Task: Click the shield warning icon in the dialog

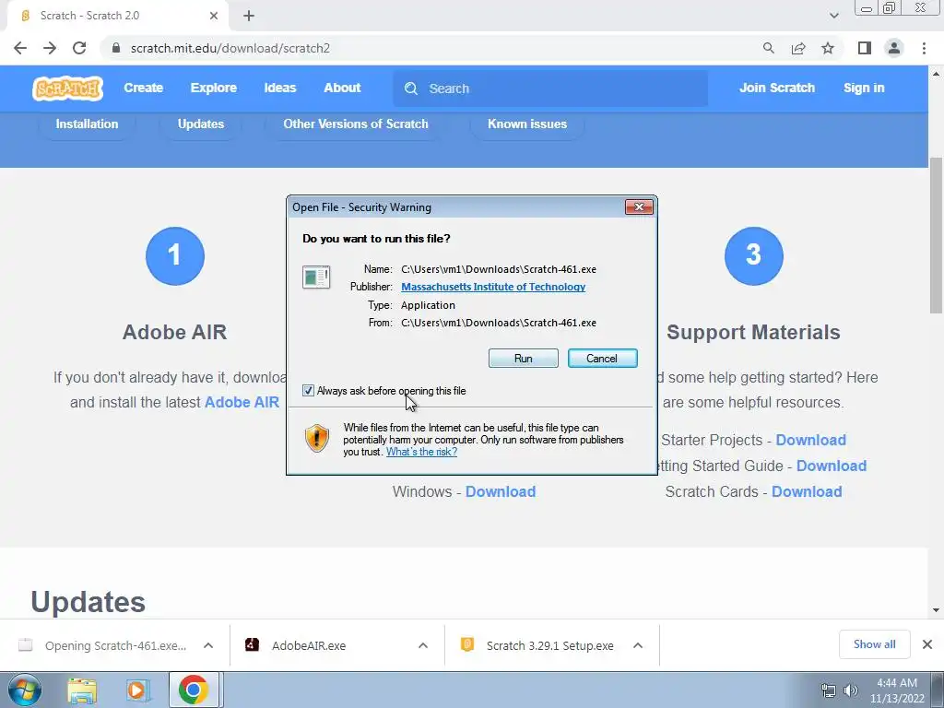Action: tap(317, 438)
